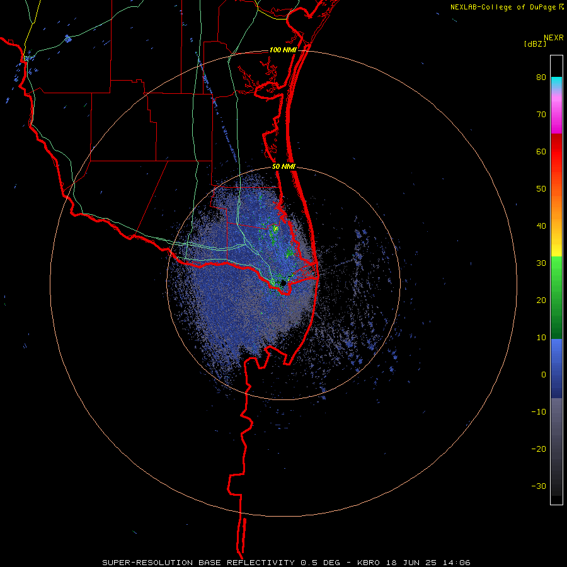Click the SUPER-RESOLUTION BASE REFLECTIVITY caption text
The height and width of the screenshot is (567, 567).
pyautogui.click(x=198, y=563)
